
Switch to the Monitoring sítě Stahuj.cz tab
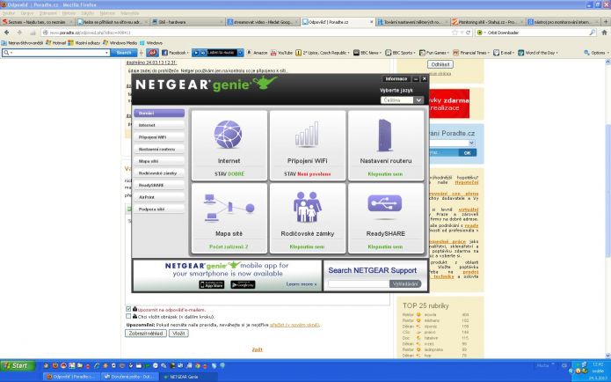click(x=487, y=22)
